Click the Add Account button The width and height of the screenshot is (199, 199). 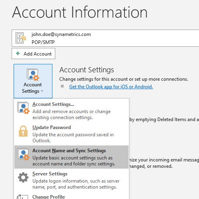coord(33,54)
